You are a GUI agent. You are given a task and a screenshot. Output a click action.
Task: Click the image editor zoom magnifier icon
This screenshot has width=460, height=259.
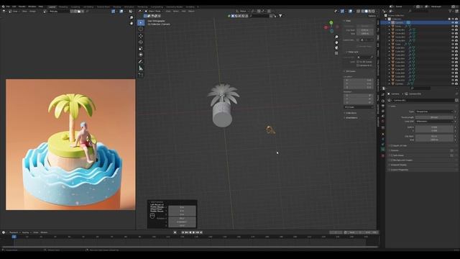131,17
